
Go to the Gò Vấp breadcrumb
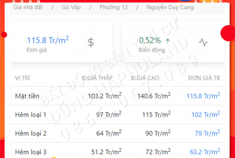pos(70,7)
